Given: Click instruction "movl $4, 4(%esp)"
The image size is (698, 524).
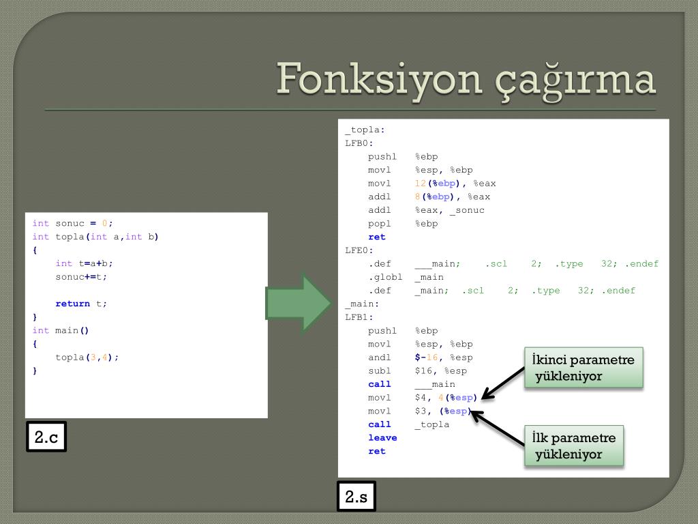Looking at the screenshot, I should (423, 398).
